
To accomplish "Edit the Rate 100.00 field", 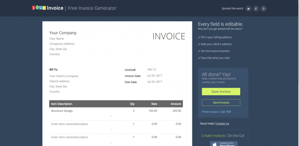I will (153, 111).
